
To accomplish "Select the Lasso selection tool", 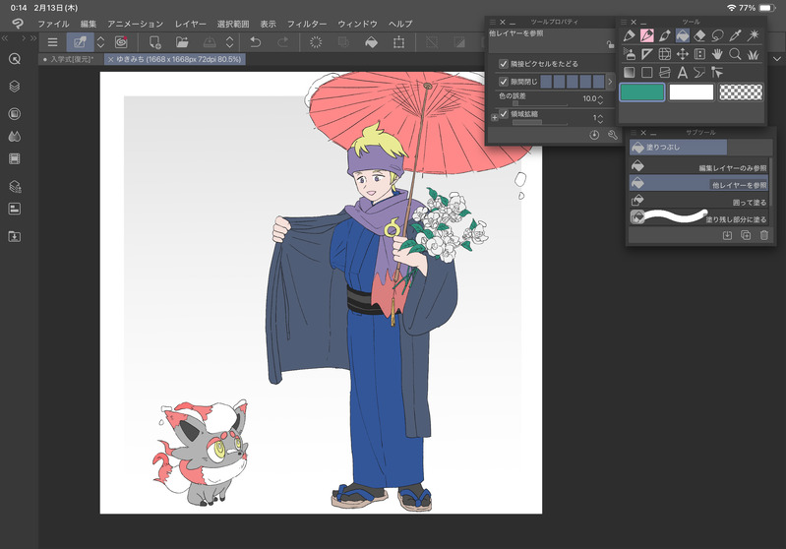I will point(718,35).
